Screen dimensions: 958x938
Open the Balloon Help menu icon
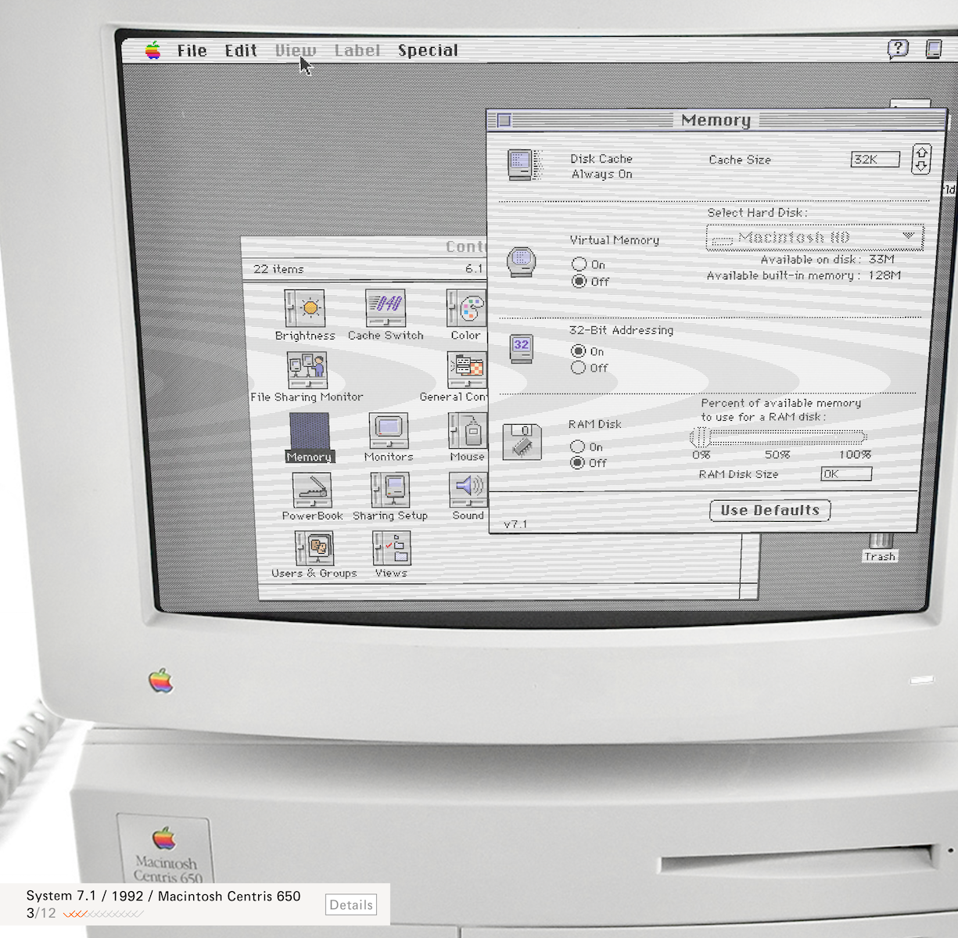[898, 49]
